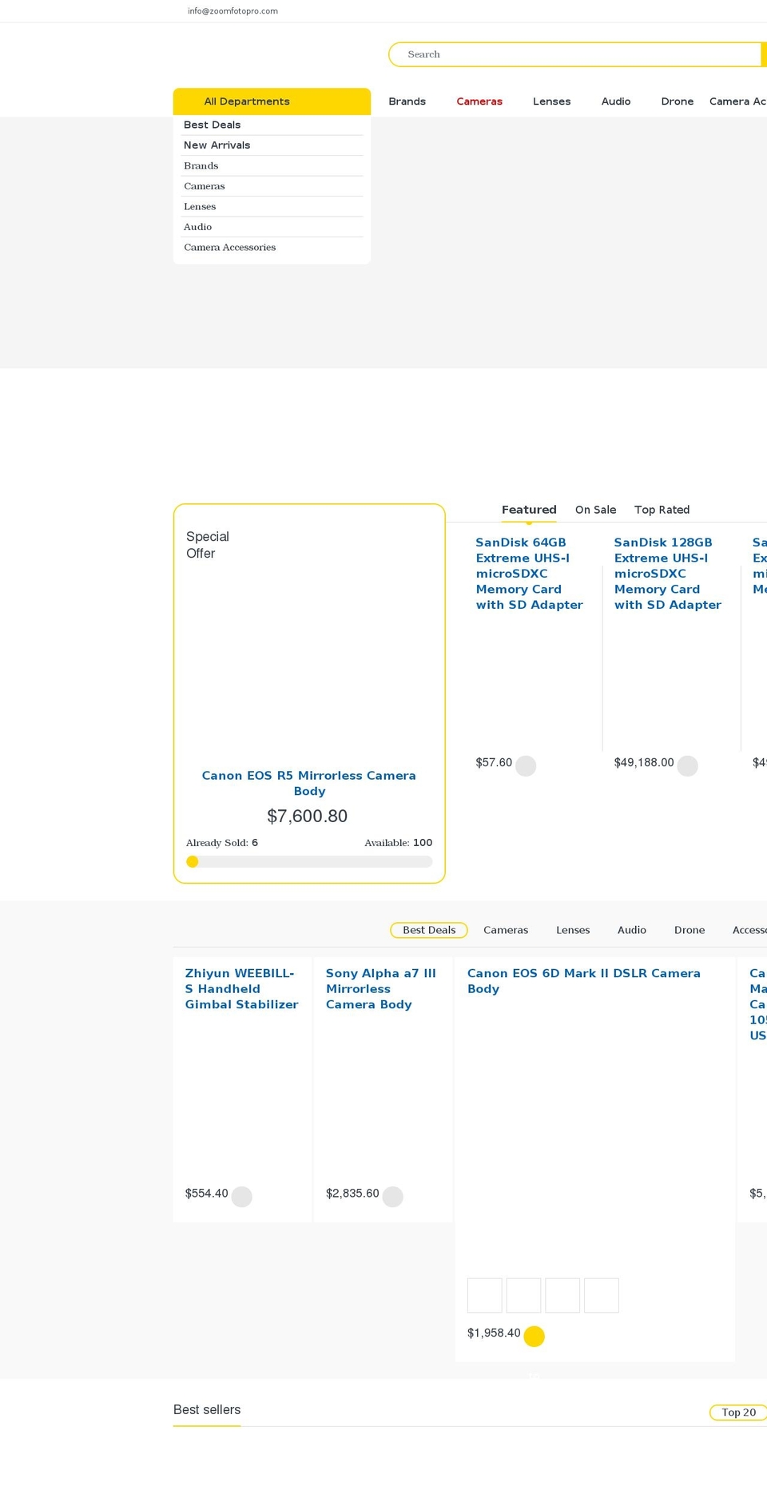Screen dimensions: 767x1498
Task: Open SanDisk 128GB Extreme microSDXC product
Action: coord(667,574)
